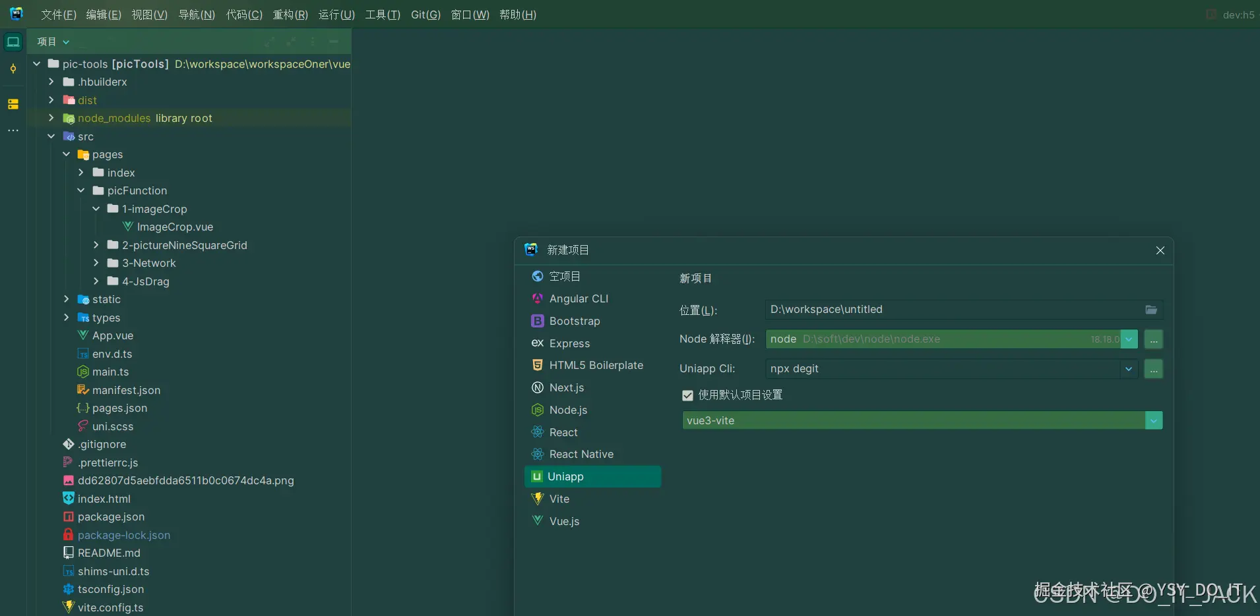Expand the 4-JsDrag folder
This screenshot has height=616, width=1260.
96,281
